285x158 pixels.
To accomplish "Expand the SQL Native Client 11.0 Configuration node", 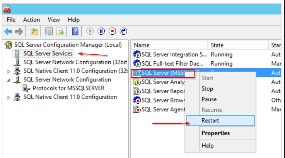I will click(x=9, y=97).
